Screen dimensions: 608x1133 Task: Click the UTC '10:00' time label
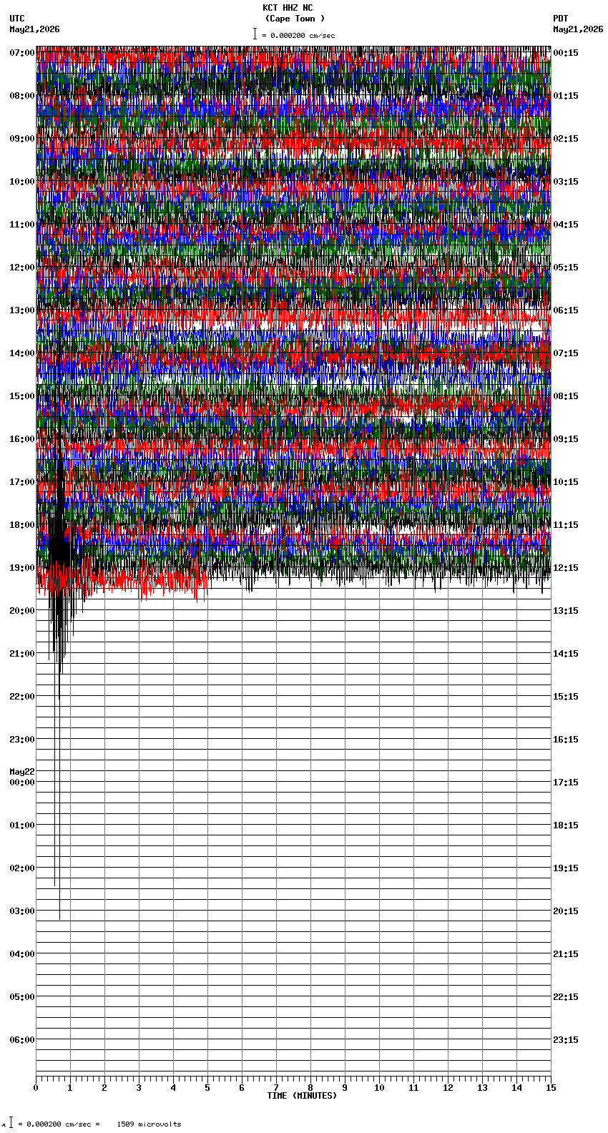[x=22, y=182]
